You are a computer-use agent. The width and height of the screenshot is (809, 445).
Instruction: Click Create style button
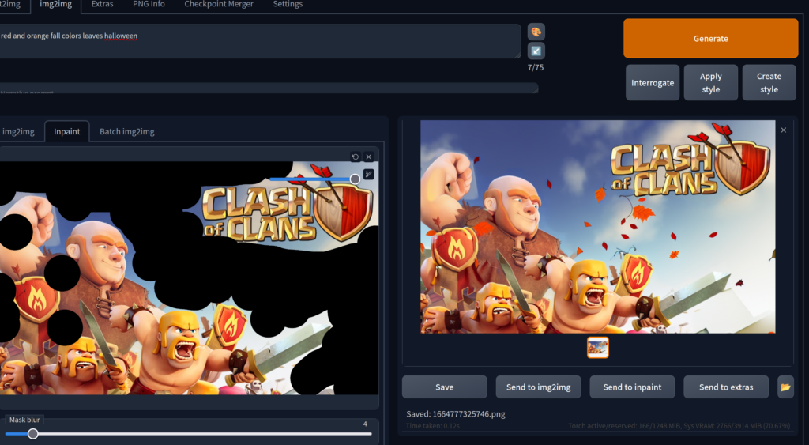[769, 83]
